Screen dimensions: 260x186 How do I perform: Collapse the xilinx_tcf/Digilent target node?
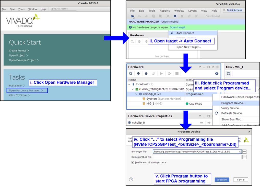coord(133,89)
